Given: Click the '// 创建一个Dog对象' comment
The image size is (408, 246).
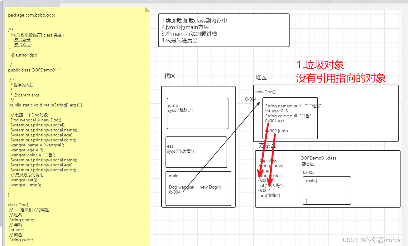Looking at the screenshot, I should (29, 115).
